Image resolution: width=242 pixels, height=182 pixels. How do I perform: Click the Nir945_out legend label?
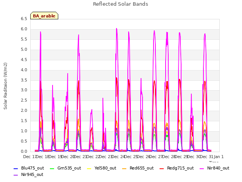pyautogui.click(x=32, y=174)
